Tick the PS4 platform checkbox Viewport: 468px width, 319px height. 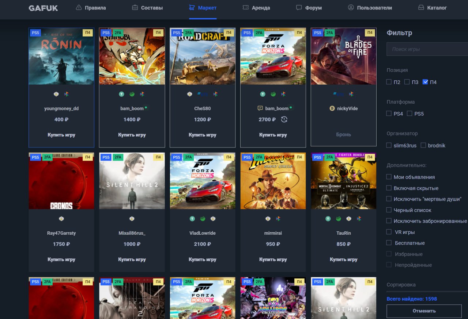click(389, 114)
